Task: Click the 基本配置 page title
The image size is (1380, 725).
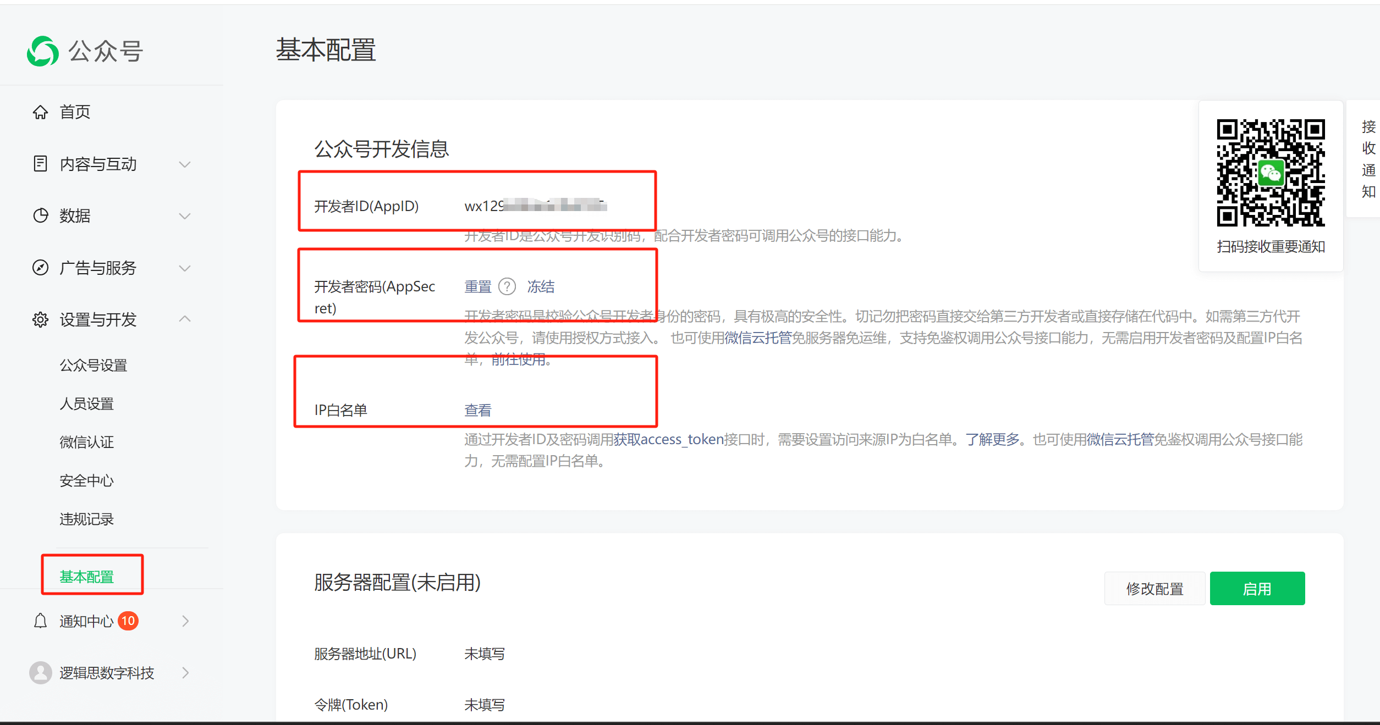Action: coord(326,50)
